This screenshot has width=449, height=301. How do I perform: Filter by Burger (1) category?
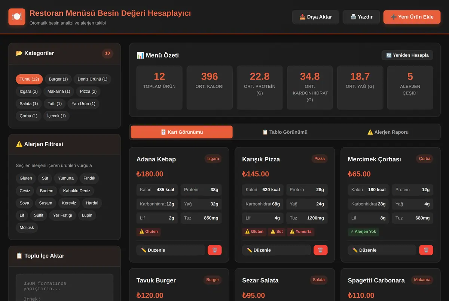pos(58,79)
